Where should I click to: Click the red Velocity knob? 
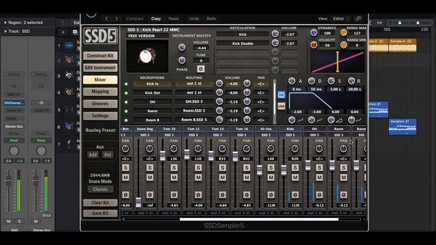pos(313,44)
